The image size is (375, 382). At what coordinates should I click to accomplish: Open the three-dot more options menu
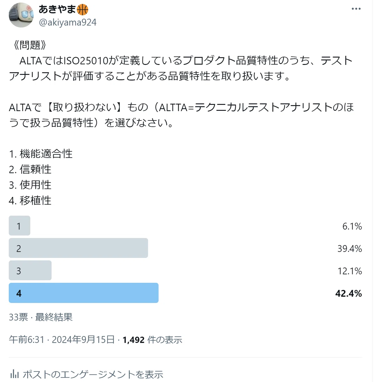tap(356, 9)
